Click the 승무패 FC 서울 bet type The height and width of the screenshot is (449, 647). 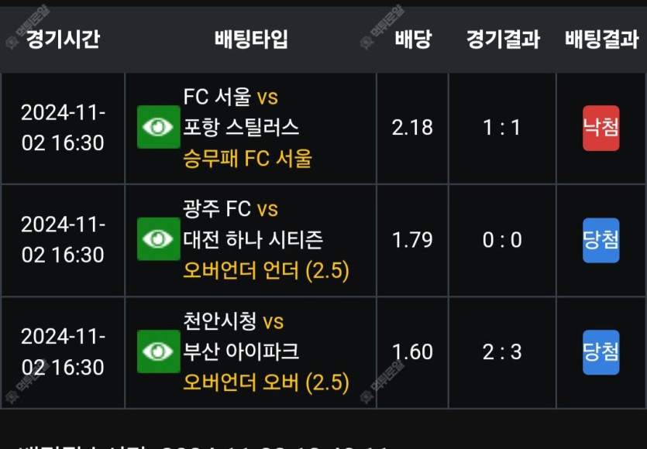(248, 159)
